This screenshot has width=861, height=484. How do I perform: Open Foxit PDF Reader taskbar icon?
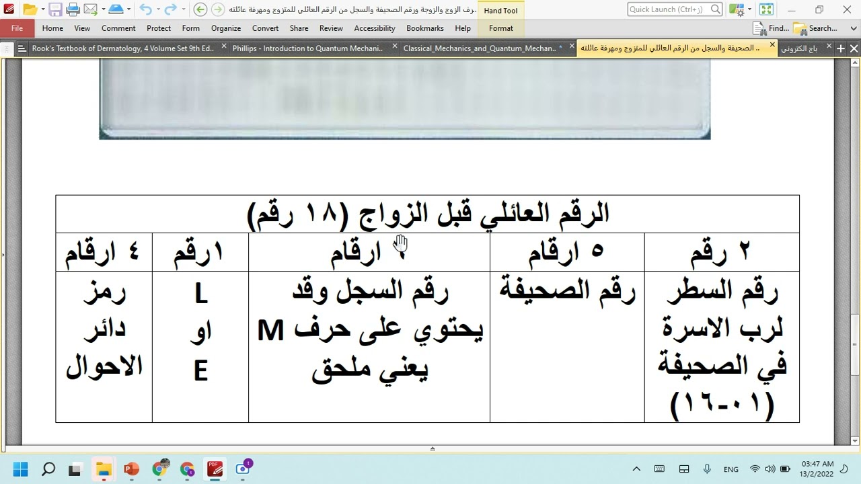coord(215,469)
